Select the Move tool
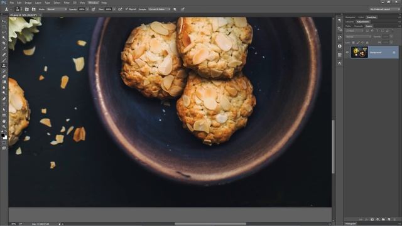Screen dimensions: 402x226 click(4, 21)
